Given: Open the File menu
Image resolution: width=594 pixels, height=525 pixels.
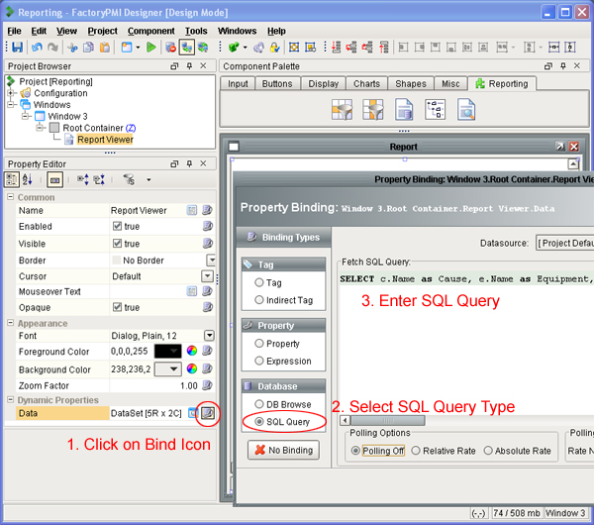Looking at the screenshot, I should (x=15, y=31).
